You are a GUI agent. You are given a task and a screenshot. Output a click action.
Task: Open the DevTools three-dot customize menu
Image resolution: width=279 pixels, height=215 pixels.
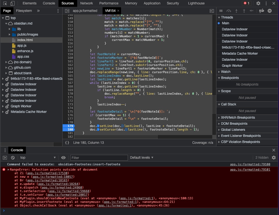point(266,3)
